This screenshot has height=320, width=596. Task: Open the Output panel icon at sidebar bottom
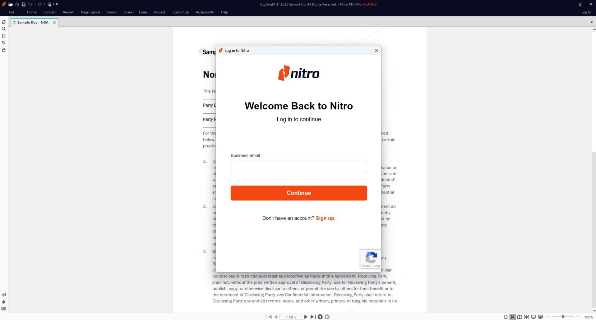pos(4,309)
